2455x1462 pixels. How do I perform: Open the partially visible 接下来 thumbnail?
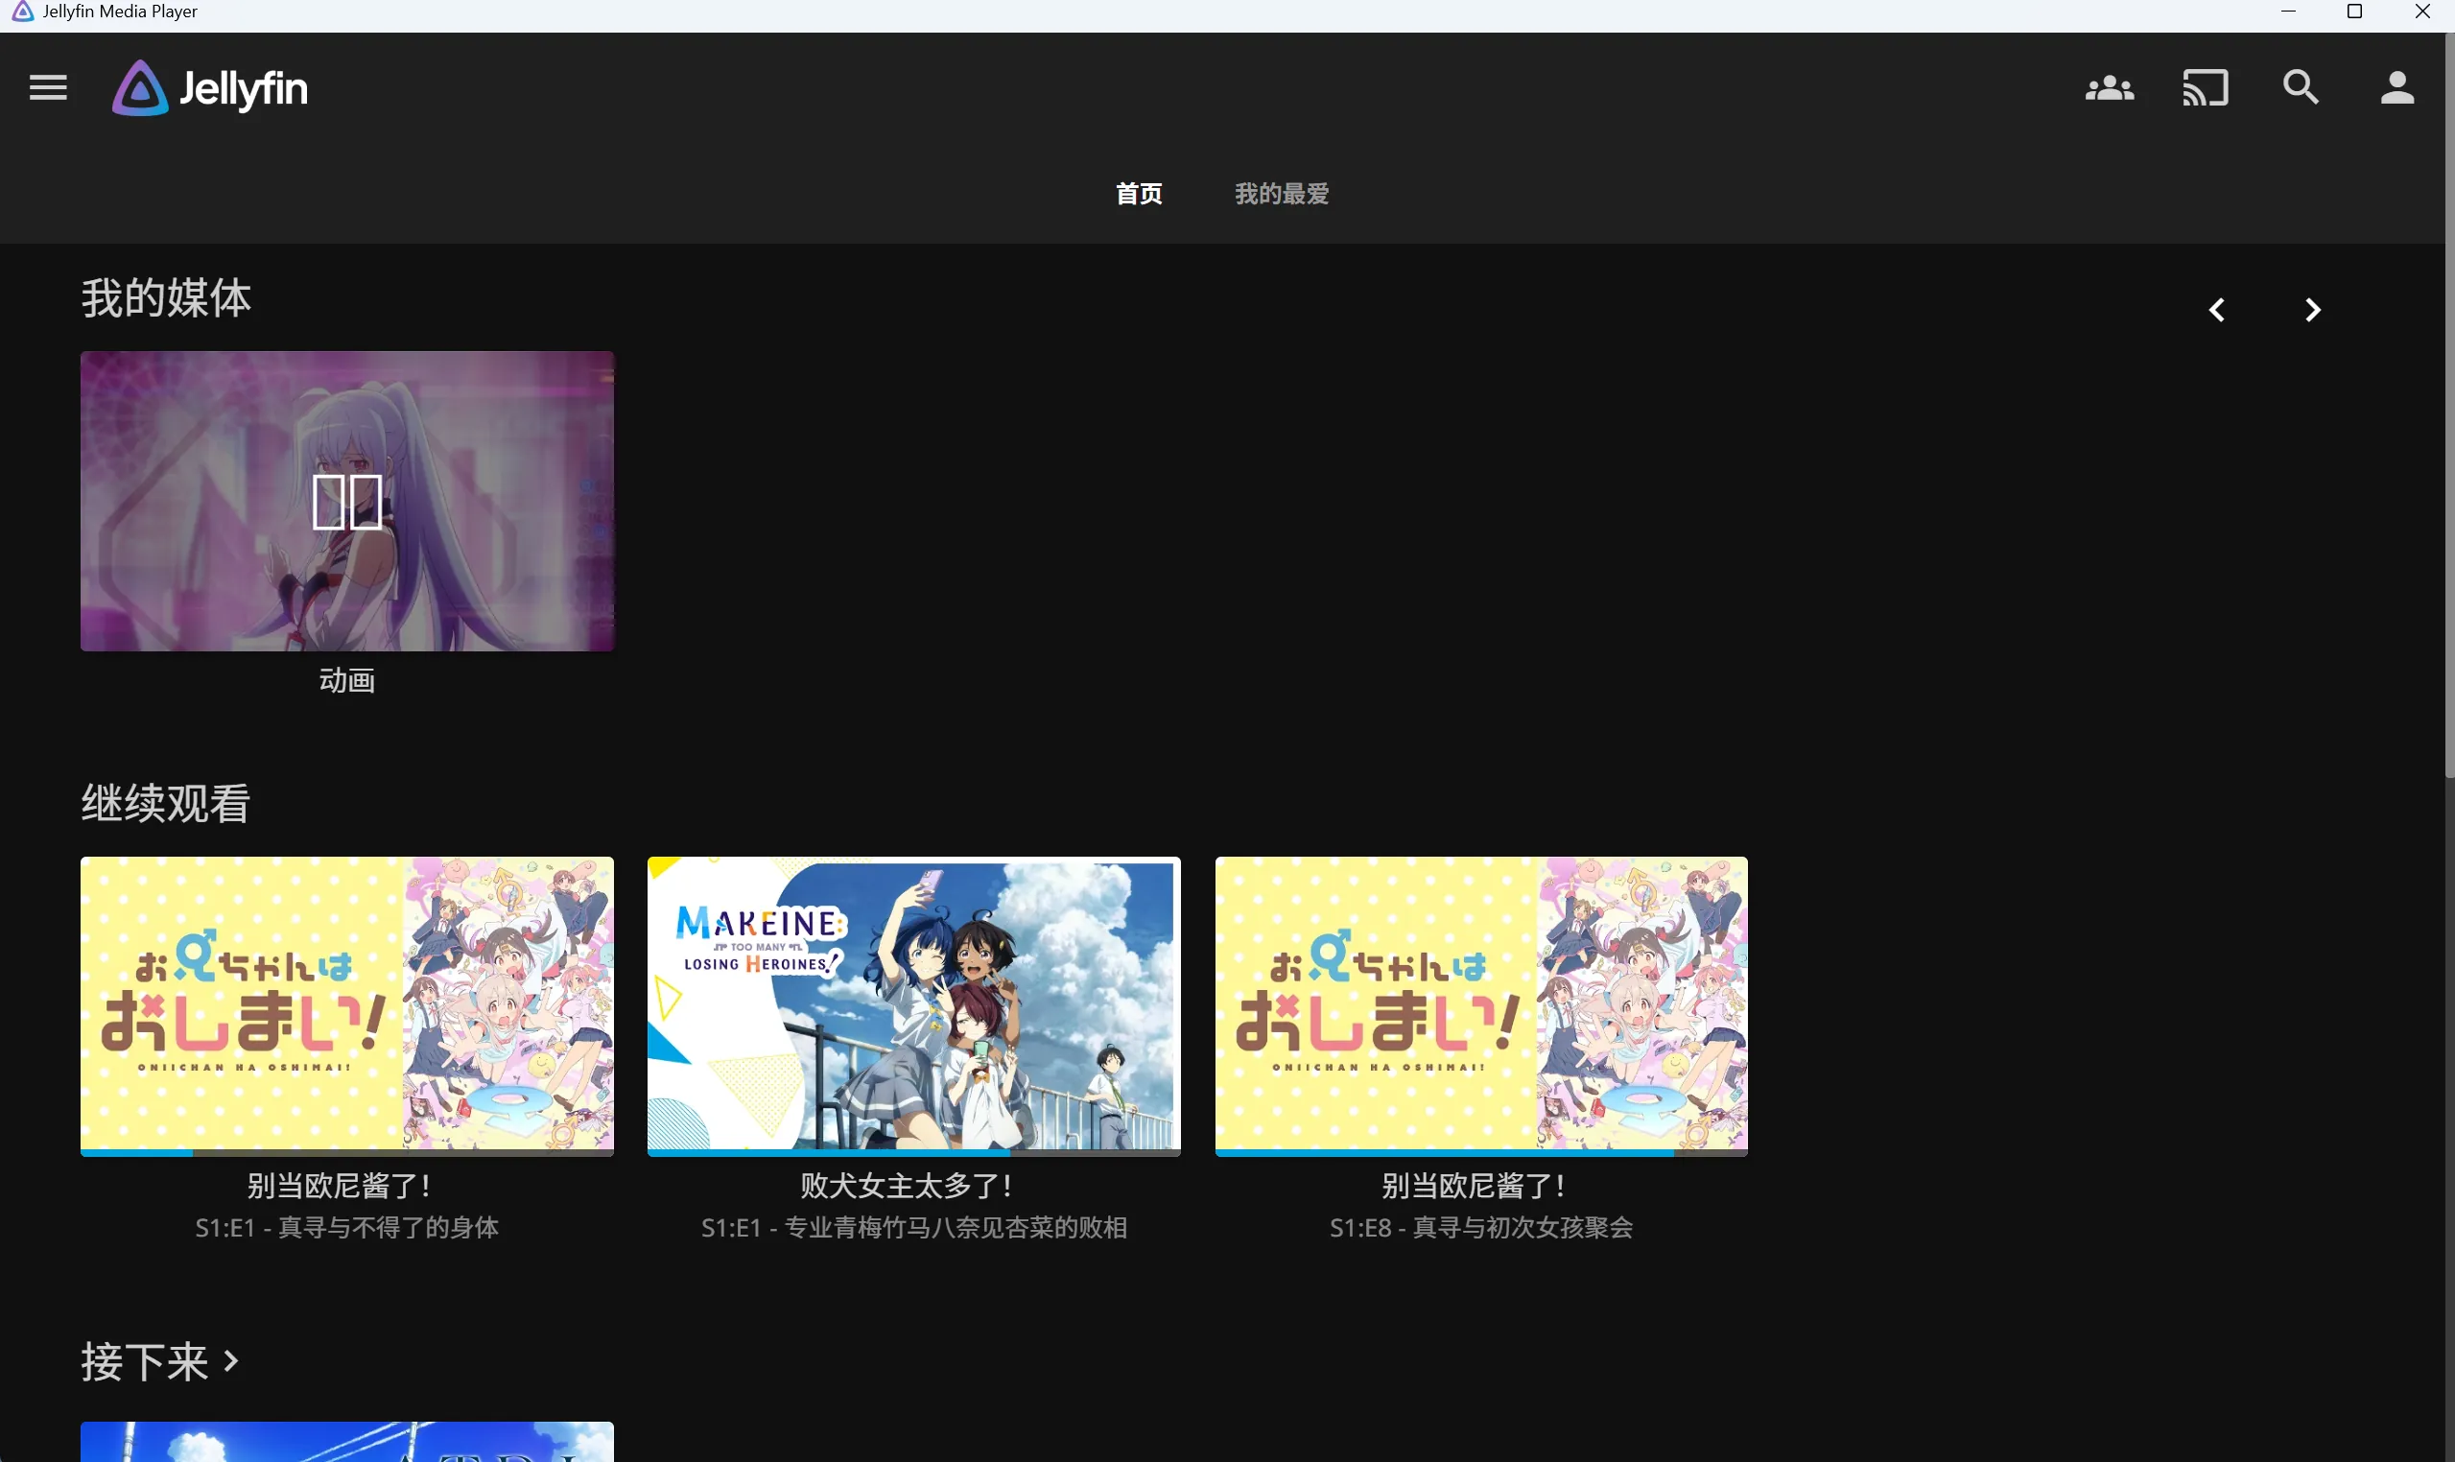tap(346, 1441)
